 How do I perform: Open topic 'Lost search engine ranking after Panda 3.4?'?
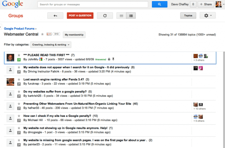click(x=54, y=79)
